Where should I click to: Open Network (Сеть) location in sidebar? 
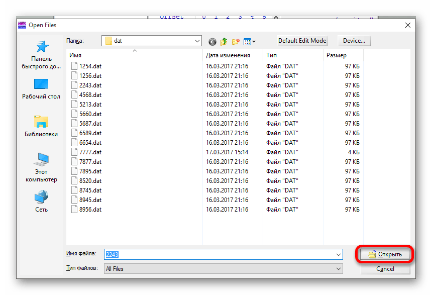(41, 201)
